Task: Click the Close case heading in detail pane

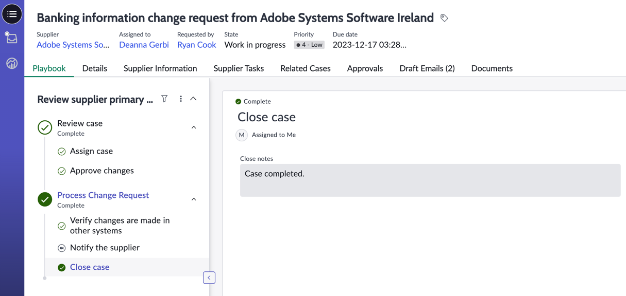Action: point(266,117)
